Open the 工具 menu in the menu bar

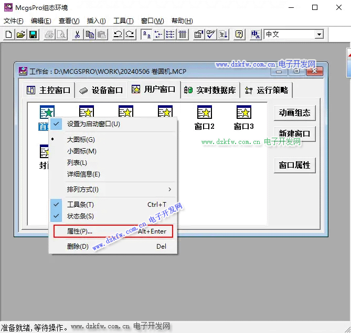tap(123, 21)
